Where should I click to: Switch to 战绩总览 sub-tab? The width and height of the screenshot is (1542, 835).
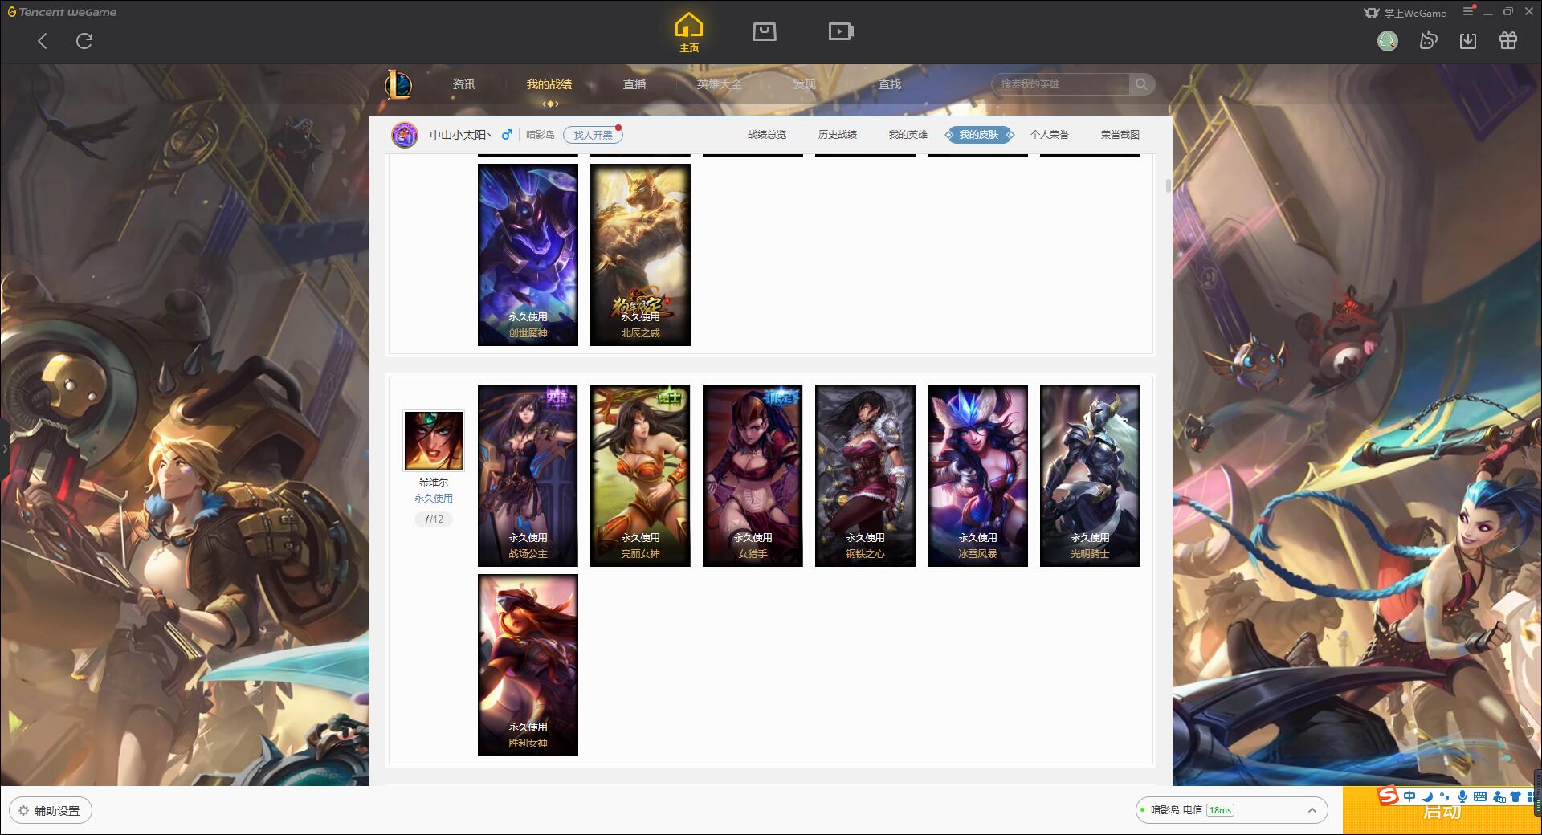[767, 135]
